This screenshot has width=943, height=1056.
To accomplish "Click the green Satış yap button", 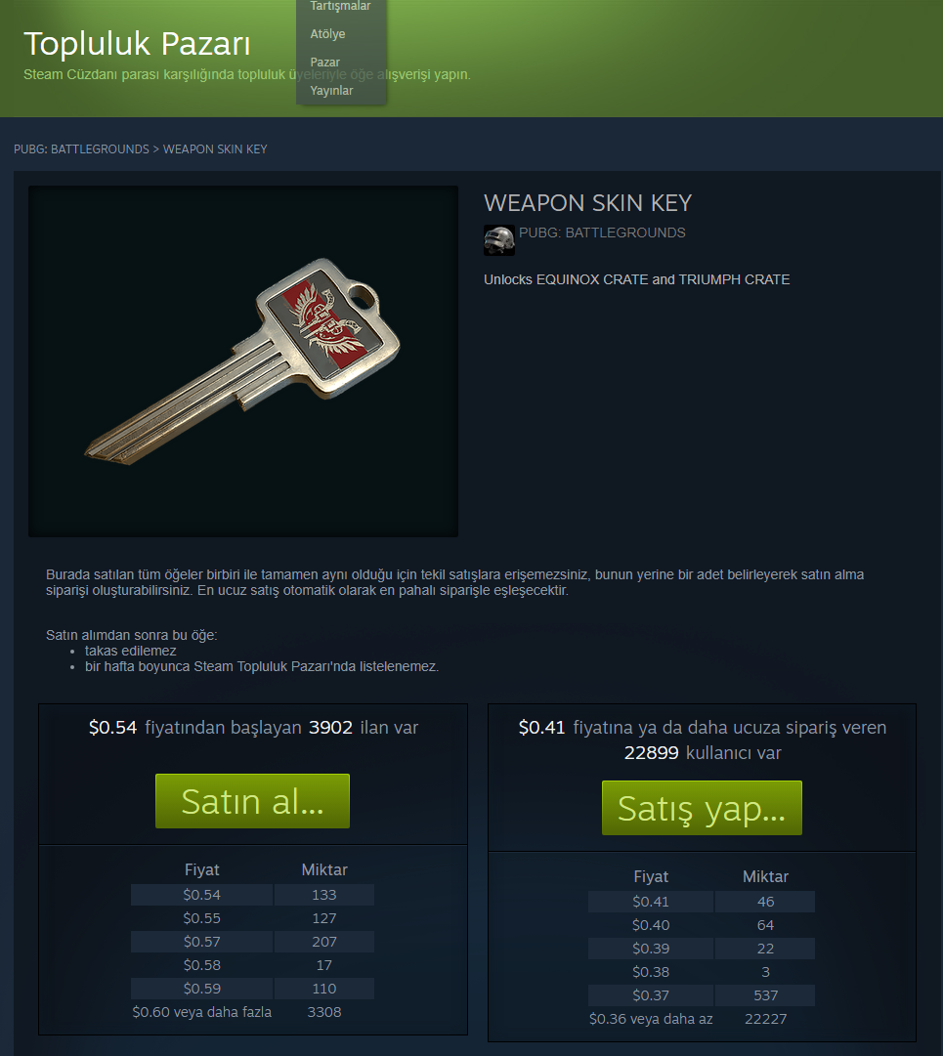I will tap(702, 808).
